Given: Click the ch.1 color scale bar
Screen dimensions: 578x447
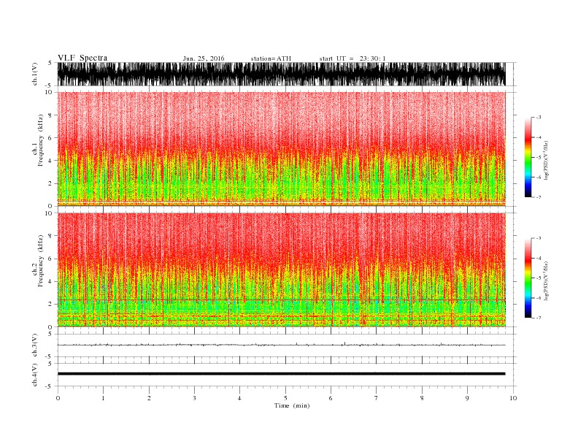Looking at the screenshot, I should tap(528, 157).
